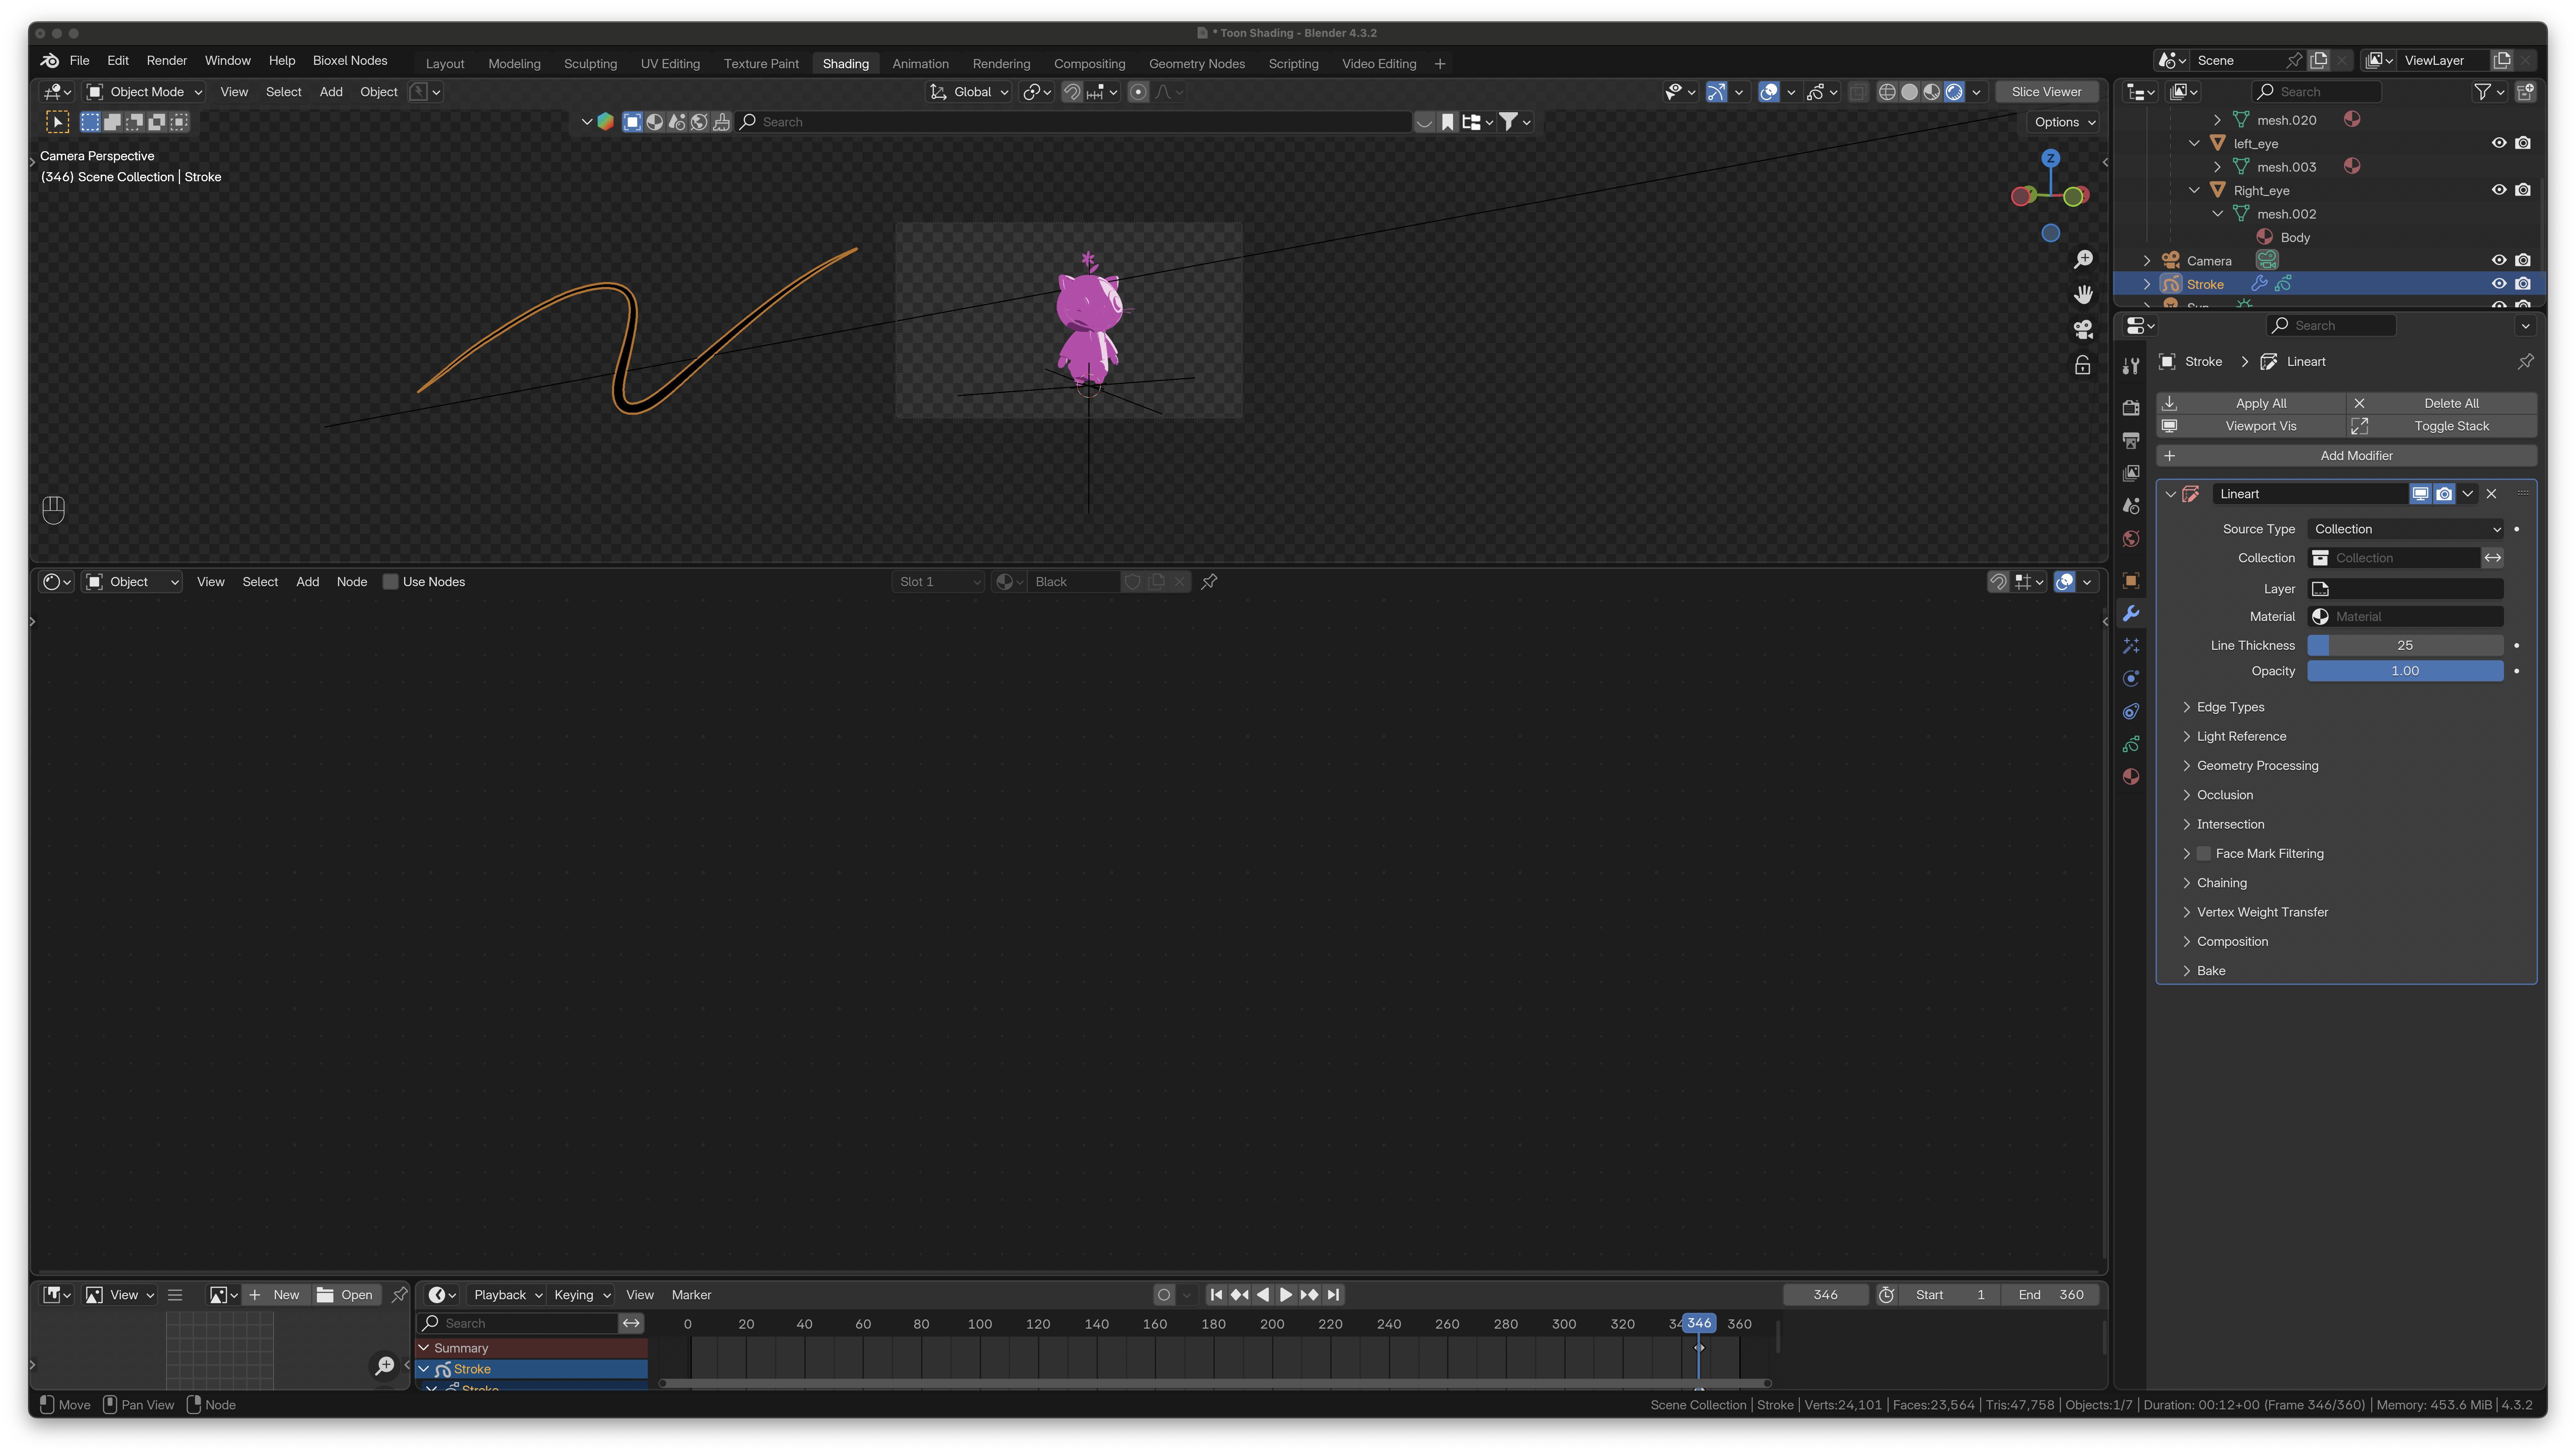Open the Bioxel Nodes menu
This screenshot has width=2576, height=1453.
(x=350, y=61)
